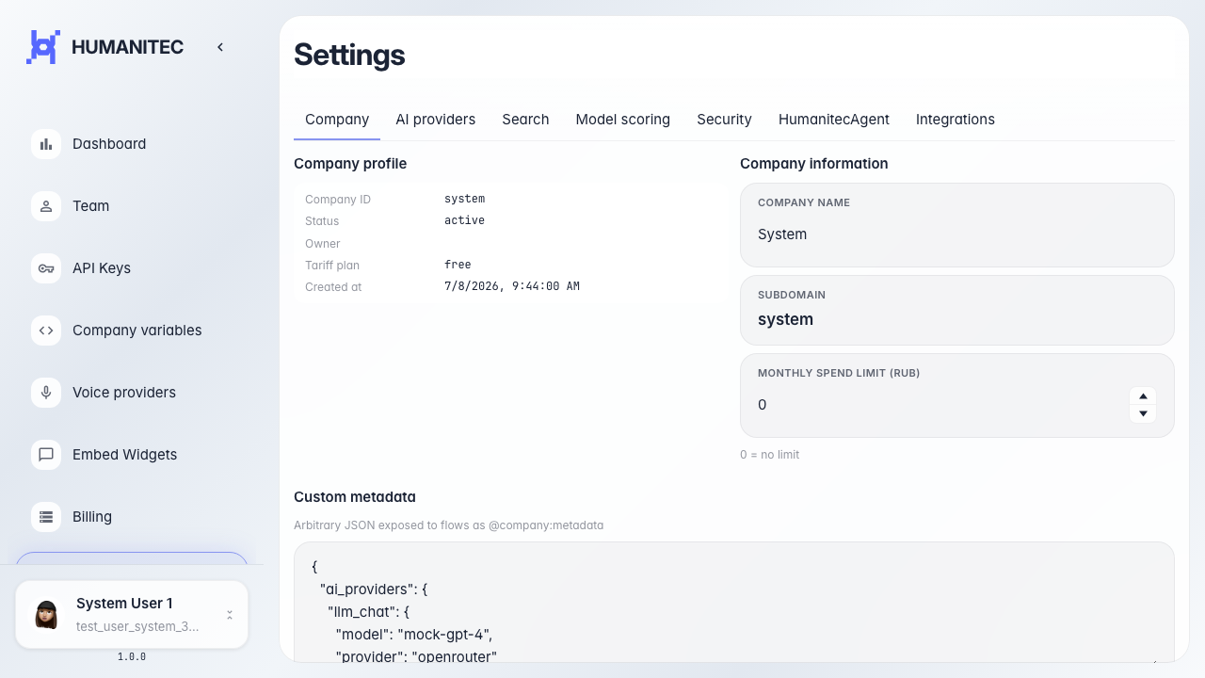This screenshot has width=1205, height=678.
Task: Click inside the Custom metadata JSON editor
Action: point(734,603)
